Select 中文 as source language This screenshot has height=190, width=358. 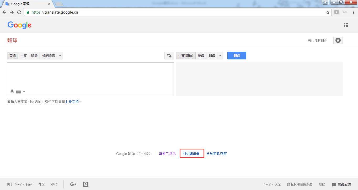coord(24,55)
